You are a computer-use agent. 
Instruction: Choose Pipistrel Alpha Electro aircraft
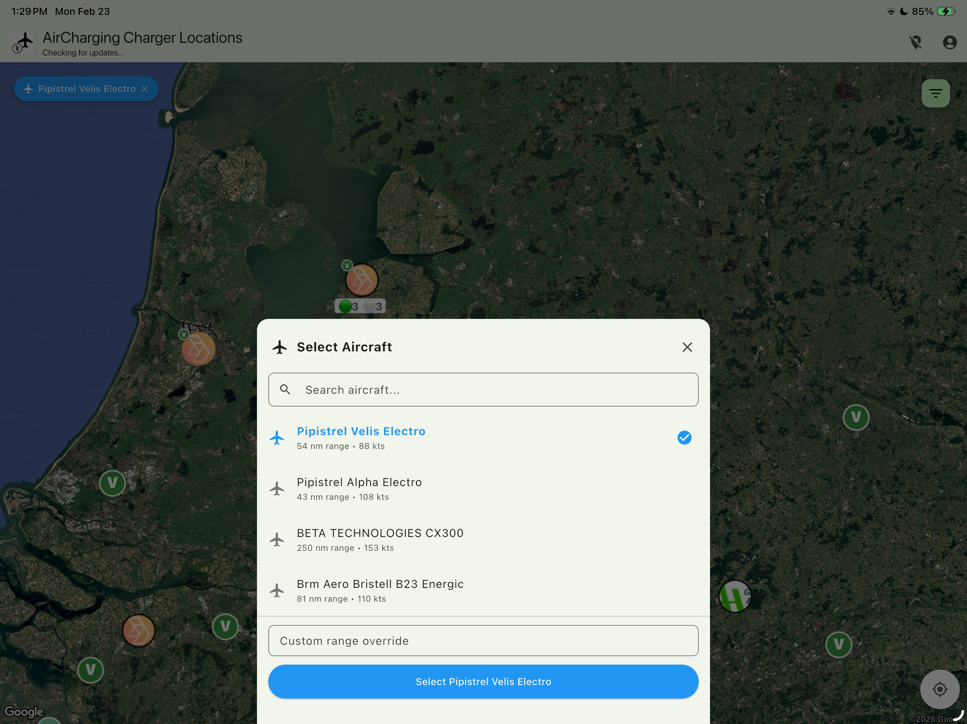pyautogui.click(x=483, y=489)
